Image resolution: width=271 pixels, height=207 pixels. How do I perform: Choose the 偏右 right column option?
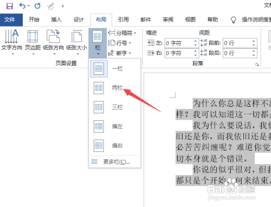click(115, 145)
